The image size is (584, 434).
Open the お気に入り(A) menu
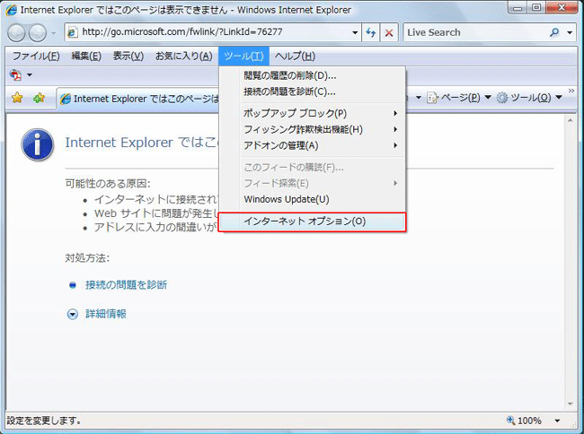(x=184, y=56)
